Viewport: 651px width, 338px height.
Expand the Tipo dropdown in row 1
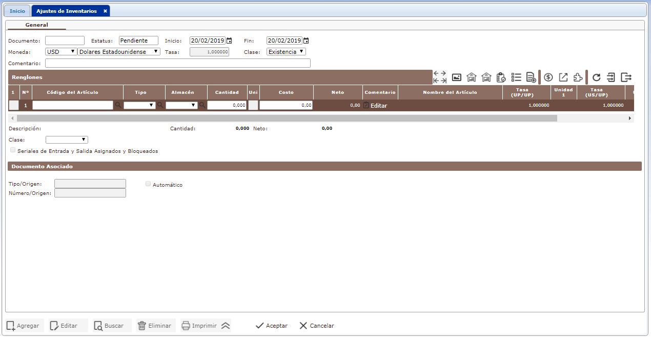pos(139,105)
